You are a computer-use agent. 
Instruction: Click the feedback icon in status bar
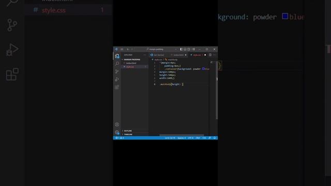[x=209, y=138]
